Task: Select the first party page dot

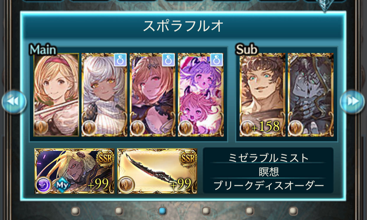Action: point(76,211)
